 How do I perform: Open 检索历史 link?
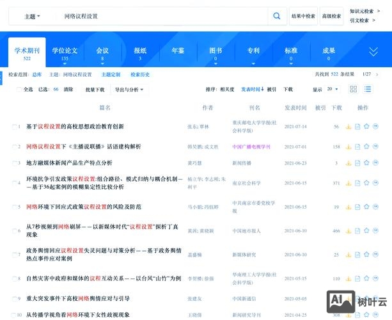[140, 74]
